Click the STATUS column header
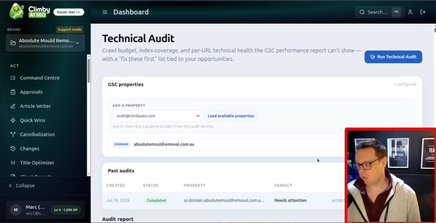 [x=151, y=185]
